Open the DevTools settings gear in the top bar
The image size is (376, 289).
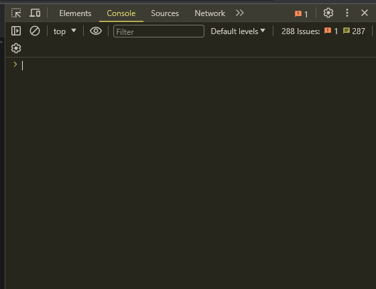pyautogui.click(x=328, y=13)
